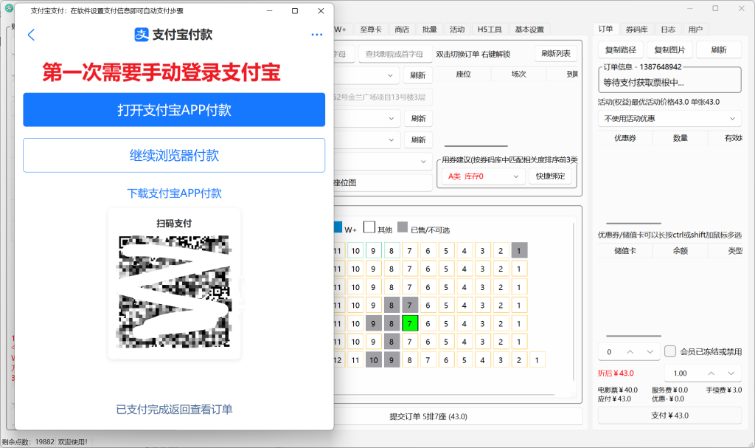Click the 支付 ¥43.0 button
Image resolution: width=755 pixels, height=448 pixels.
coord(669,416)
